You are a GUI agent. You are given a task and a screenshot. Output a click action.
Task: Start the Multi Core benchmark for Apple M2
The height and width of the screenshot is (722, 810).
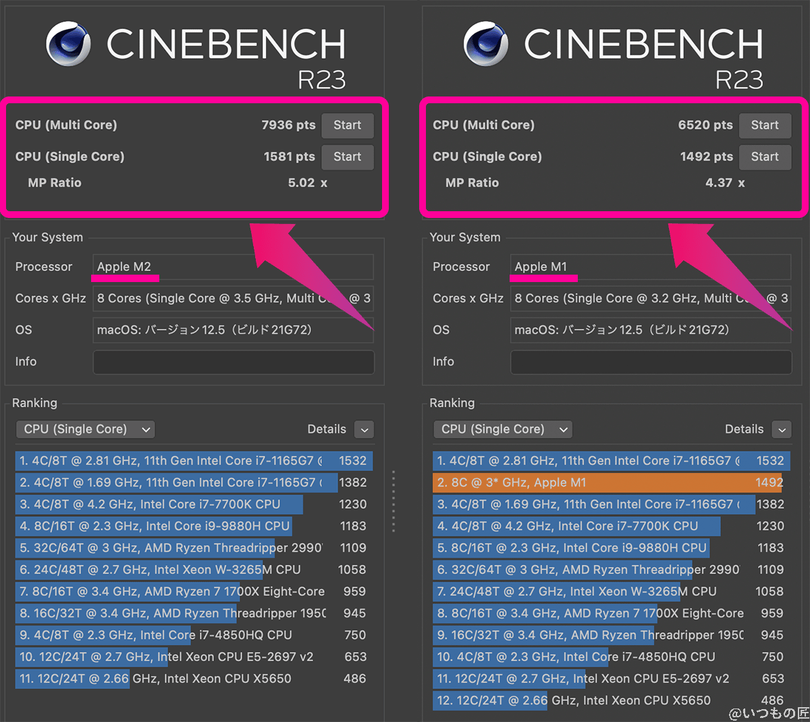(x=347, y=125)
